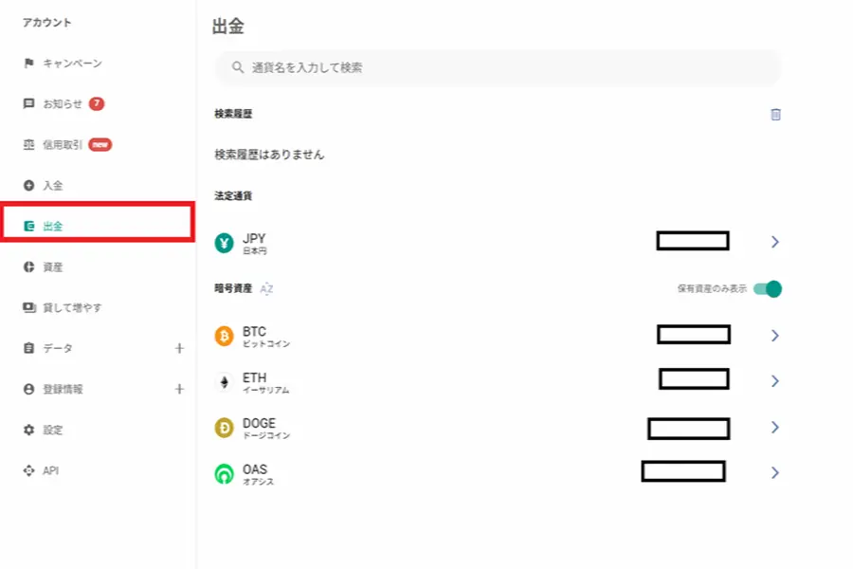The image size is (853, 569).
Task: Click the ETH Ethereum coin icon
Action: 225,379
